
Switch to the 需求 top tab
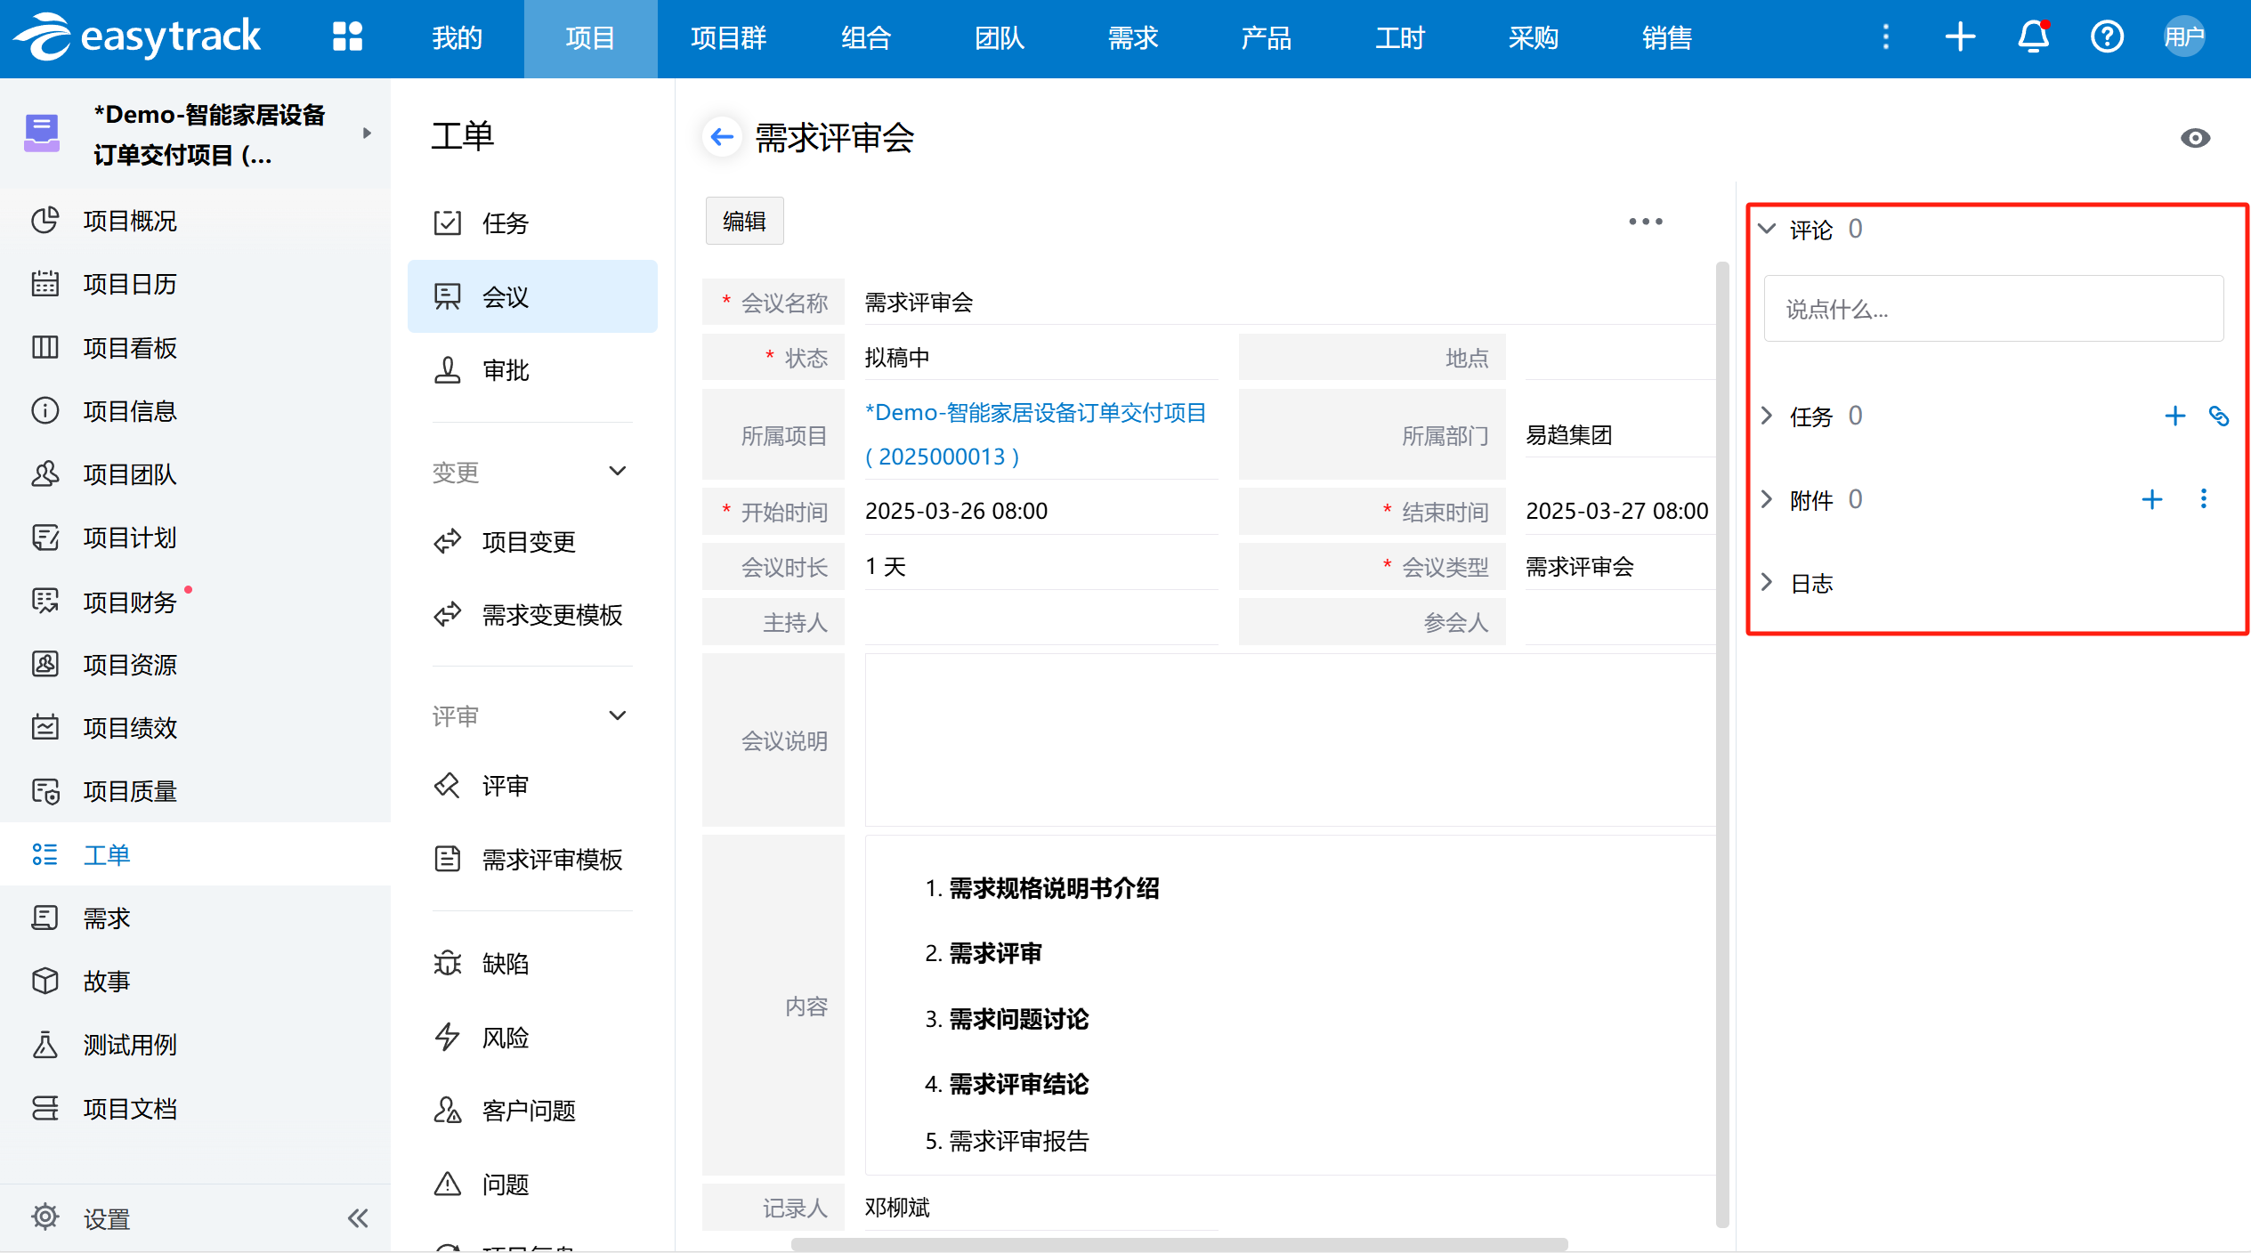1132,37
